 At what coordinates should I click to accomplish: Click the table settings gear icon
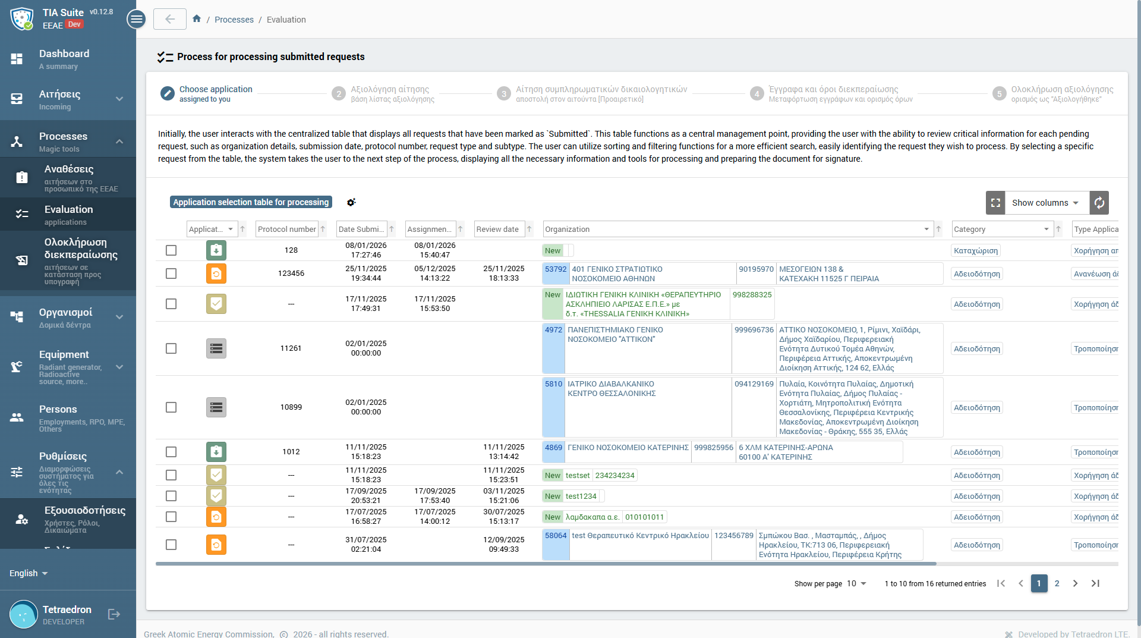click(x=351, y=203)
